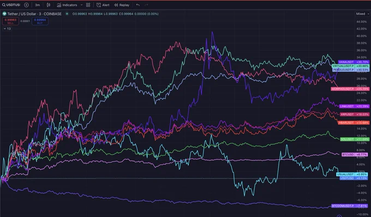The image size is (371, 217).
Task: Click the 0.00000 (0.00%) change value
Action: tap(146, 14)
